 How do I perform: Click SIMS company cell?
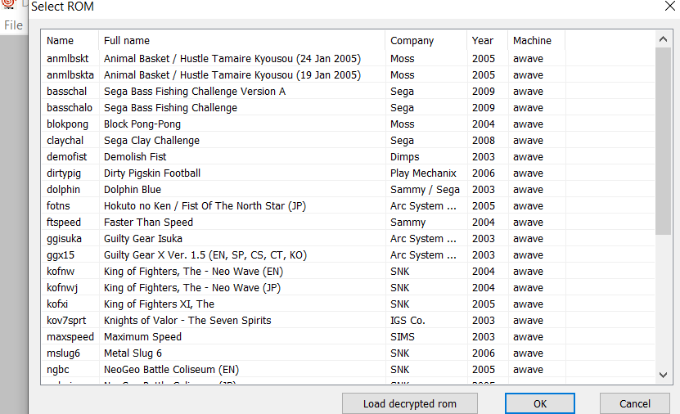403,337
